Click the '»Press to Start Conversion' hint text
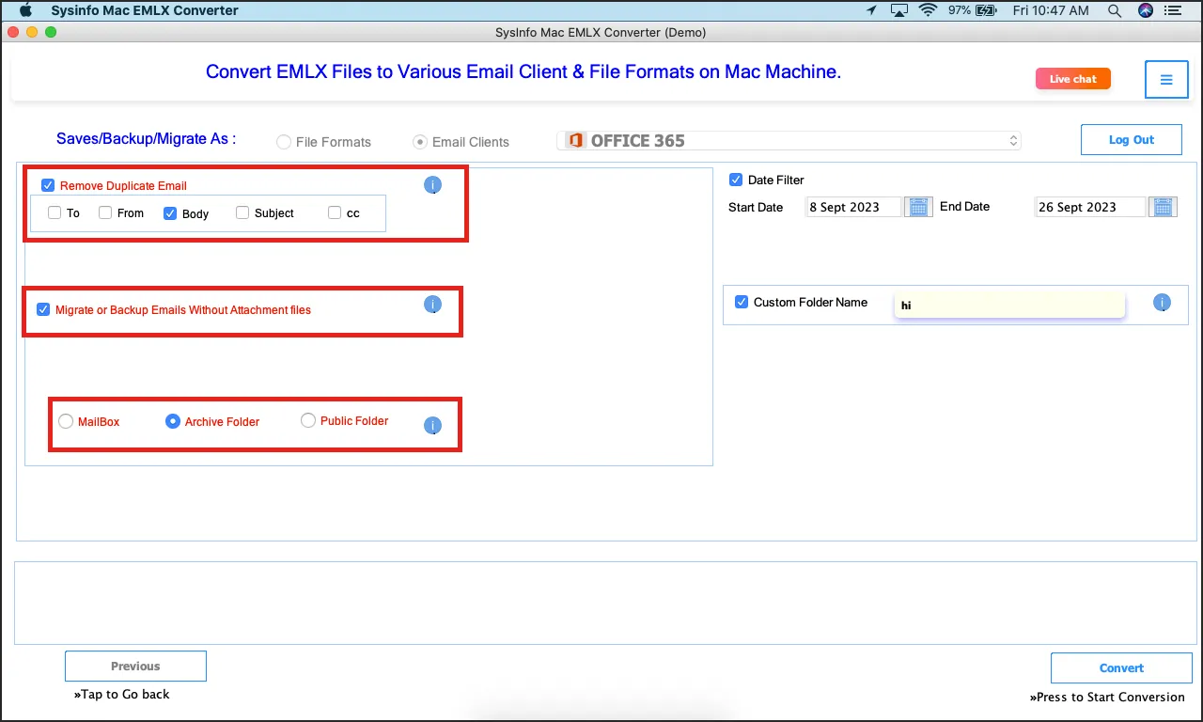Screen dimensions: 1203x722 (x=1107, y=697)
